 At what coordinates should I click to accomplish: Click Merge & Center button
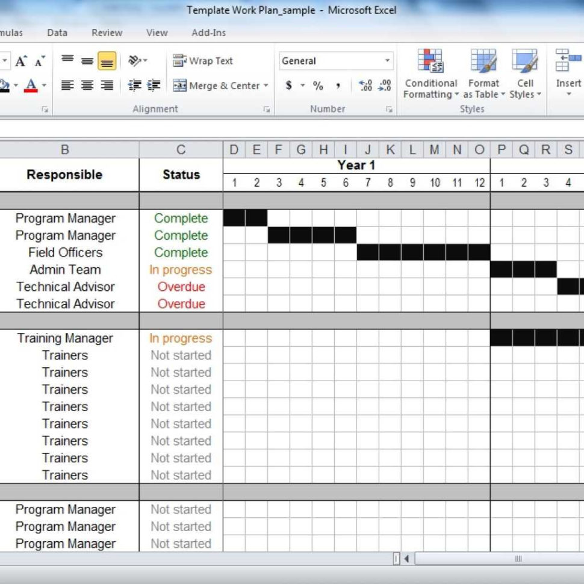click(x=216, y=85)
